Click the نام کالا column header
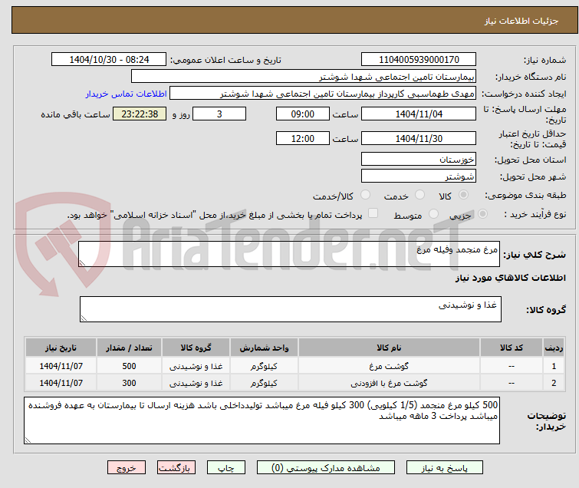 pyautogui.click(x=389, y=348)
